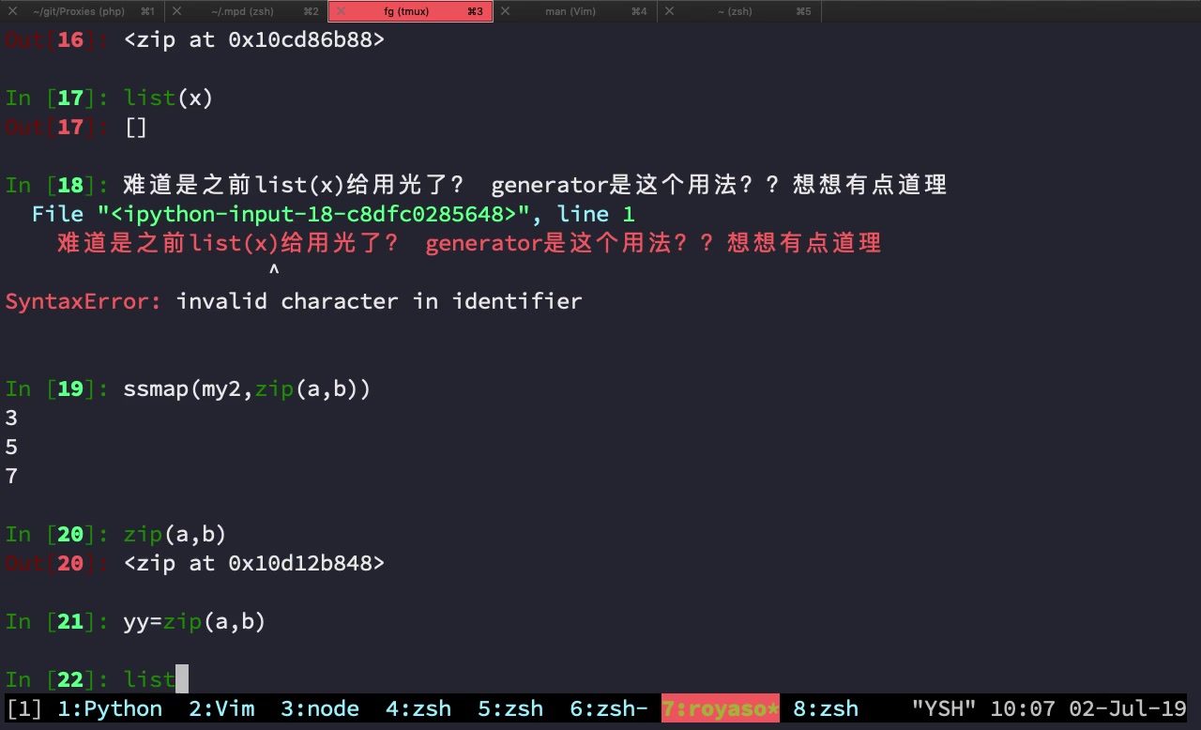The image size is (1201, 730).
Task: Select highlighted tmux window 7:royaso*
Action: 721,708
